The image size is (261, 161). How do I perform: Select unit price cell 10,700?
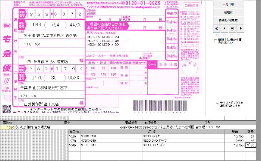pos(235,136)
